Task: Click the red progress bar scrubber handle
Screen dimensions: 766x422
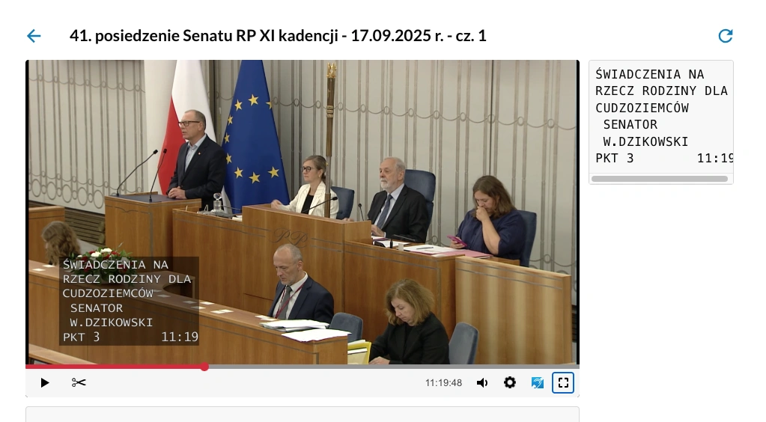Action: click(204, 367)
